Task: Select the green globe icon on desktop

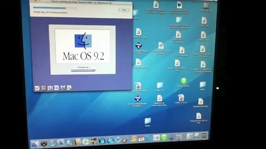Action: point(184,81)
